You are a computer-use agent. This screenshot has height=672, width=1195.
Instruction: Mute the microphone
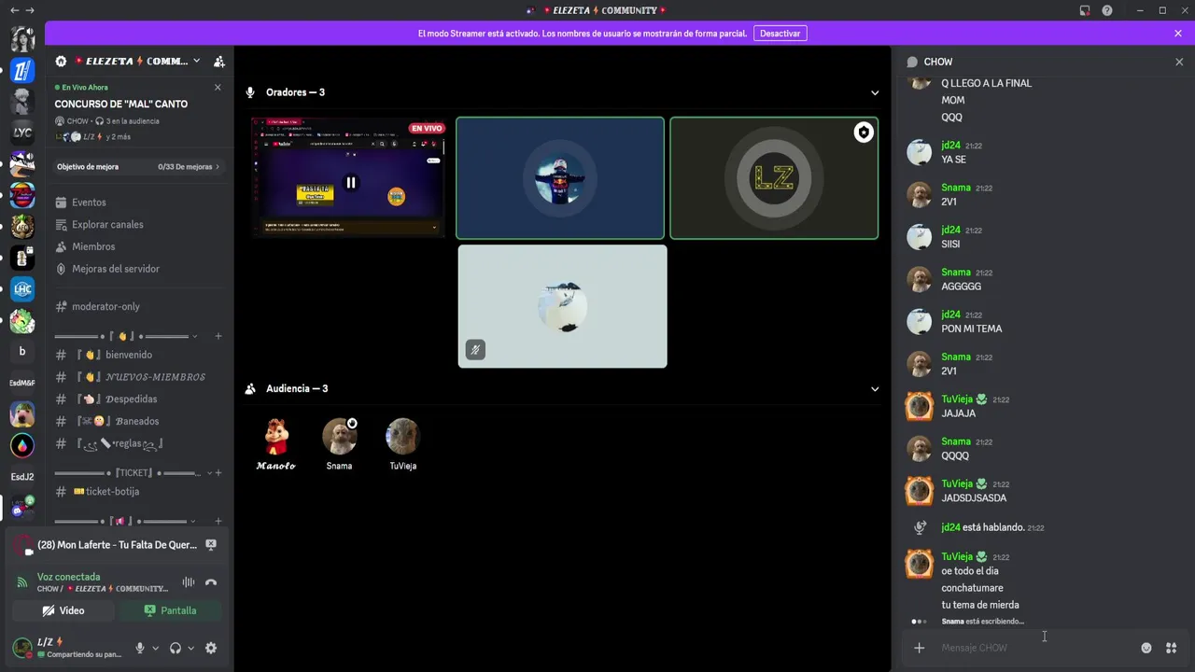(140, 648)
